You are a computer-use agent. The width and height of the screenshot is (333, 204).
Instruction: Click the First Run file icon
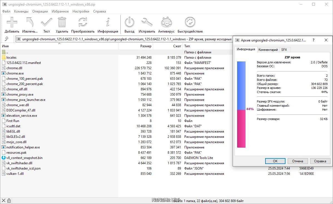(4, 121)
